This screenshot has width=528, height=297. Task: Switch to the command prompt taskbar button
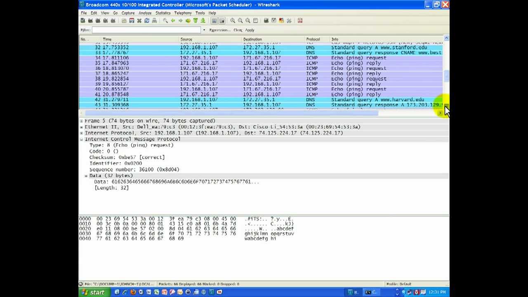point(371,292)
